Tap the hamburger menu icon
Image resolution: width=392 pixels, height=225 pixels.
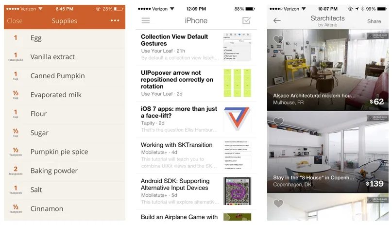tap(145, 20)
